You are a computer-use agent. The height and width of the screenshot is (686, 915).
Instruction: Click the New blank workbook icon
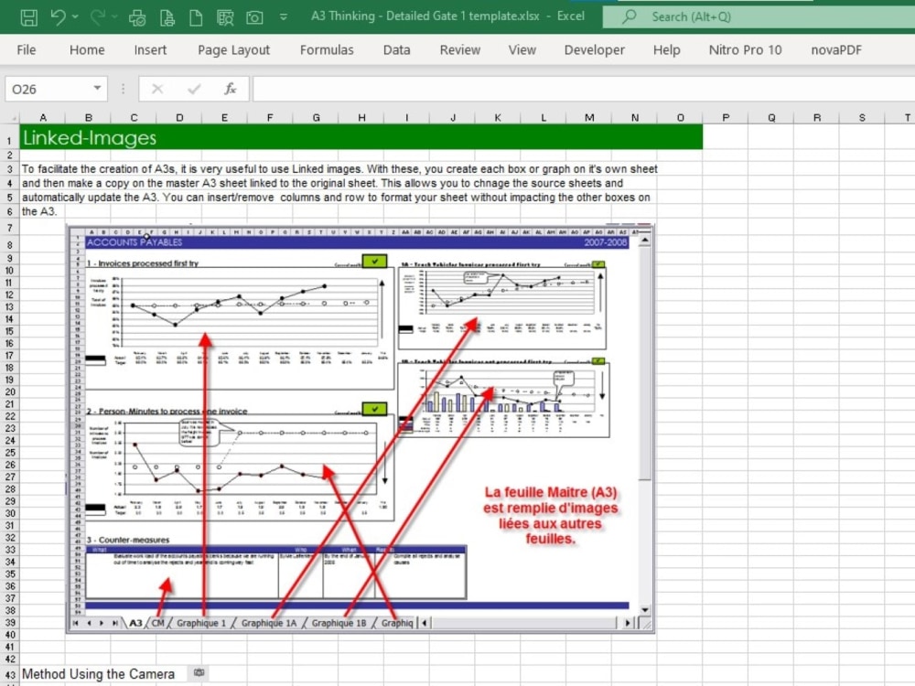[x=196, y=17]
